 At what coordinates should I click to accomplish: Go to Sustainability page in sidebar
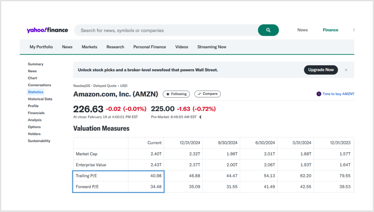click(39, 141)
